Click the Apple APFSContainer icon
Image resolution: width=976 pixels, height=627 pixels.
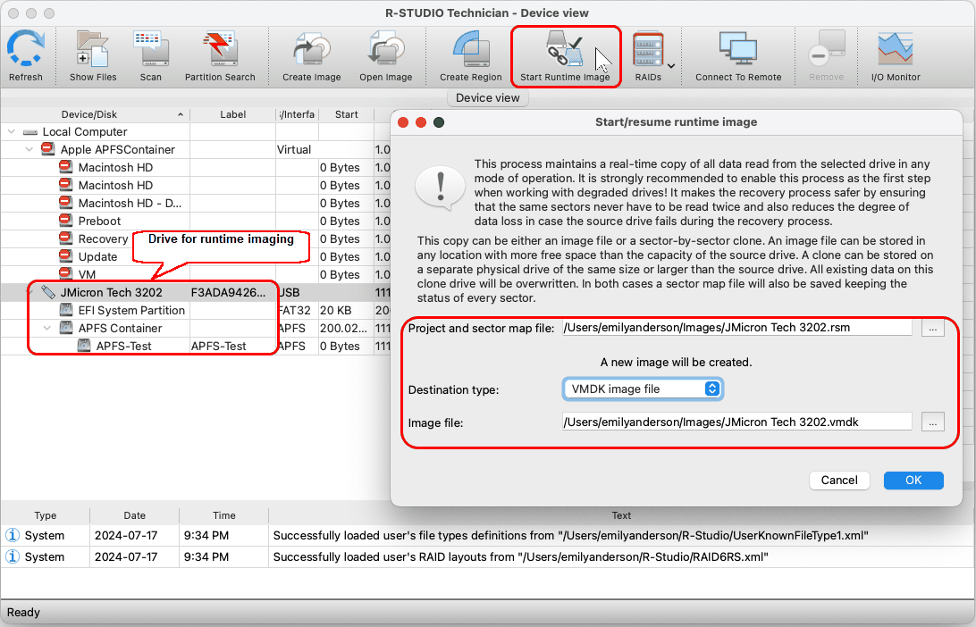48,148
